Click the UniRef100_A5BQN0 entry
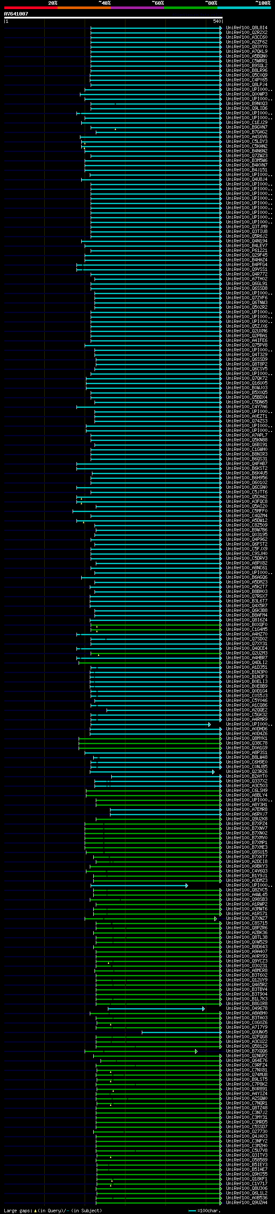Viewport: 275px width, 1214px height. tap(246, 56)
